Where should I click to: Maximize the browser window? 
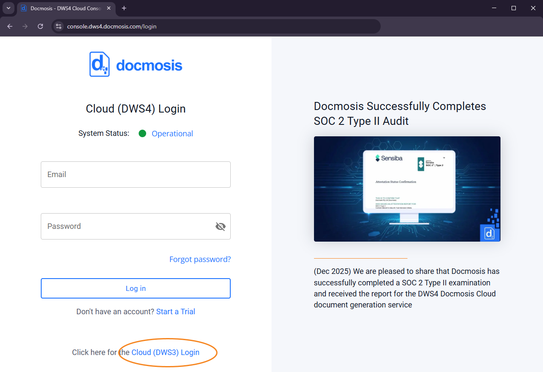(x=514, y=8)
